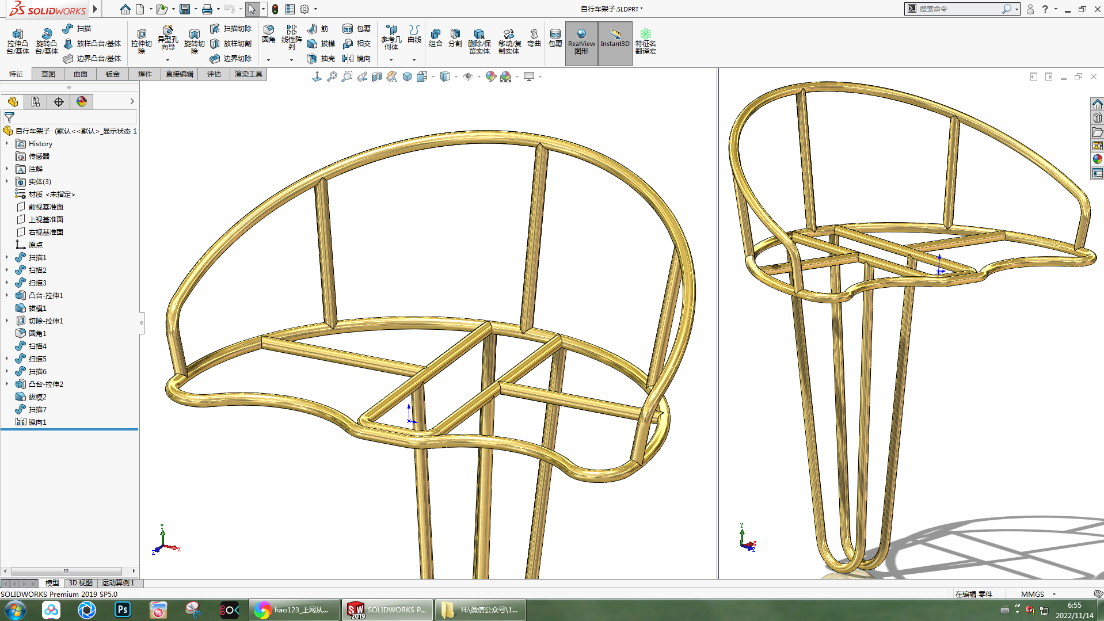The width and height of the screenshot is (1104, 621).
Task: Select the 旋转切除 revolved cut tool
Action: pyautogui.click(x=195, y=41)
